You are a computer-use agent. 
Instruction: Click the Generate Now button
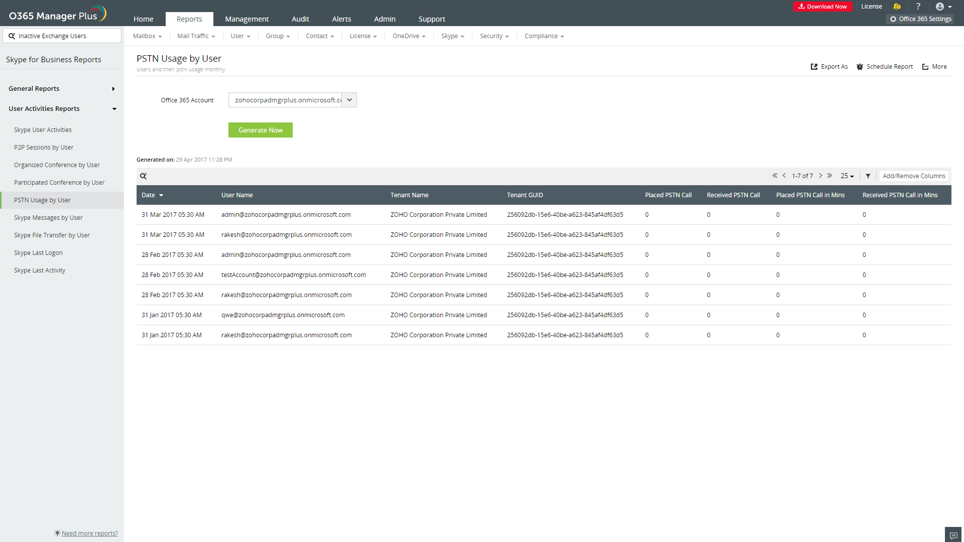click(x=260, y=130)
